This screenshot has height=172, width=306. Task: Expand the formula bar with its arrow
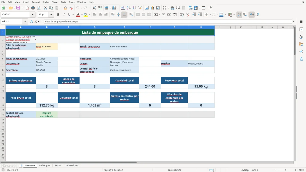(x=294, y=22)
